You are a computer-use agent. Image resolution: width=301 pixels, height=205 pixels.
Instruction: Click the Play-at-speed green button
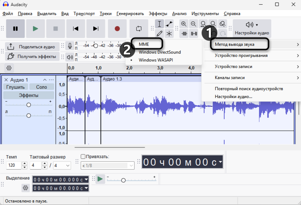(100, 179)
